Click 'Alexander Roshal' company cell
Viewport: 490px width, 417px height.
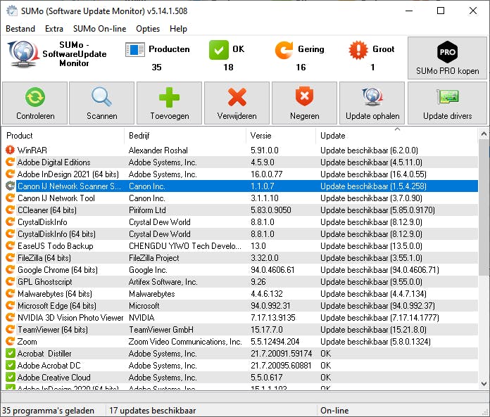point(158,150)
